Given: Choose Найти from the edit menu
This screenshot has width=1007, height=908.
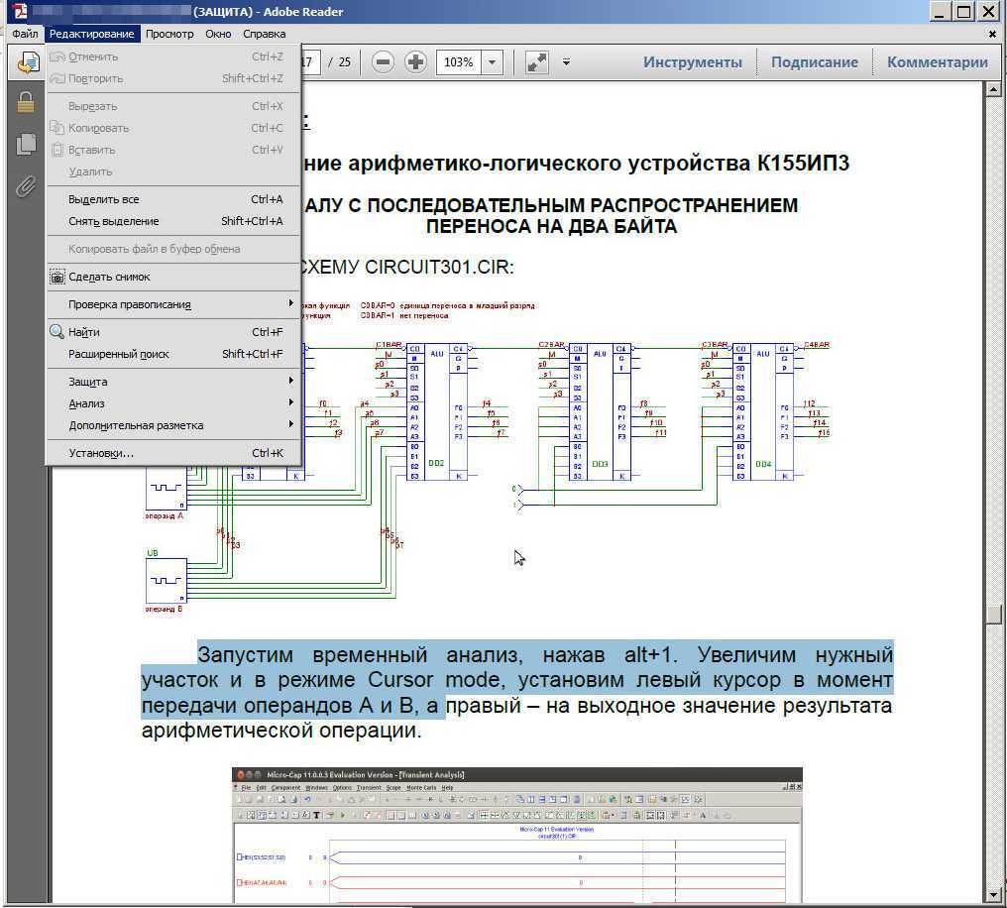Looking at the screenshot, I should click(x=84, y=332).
